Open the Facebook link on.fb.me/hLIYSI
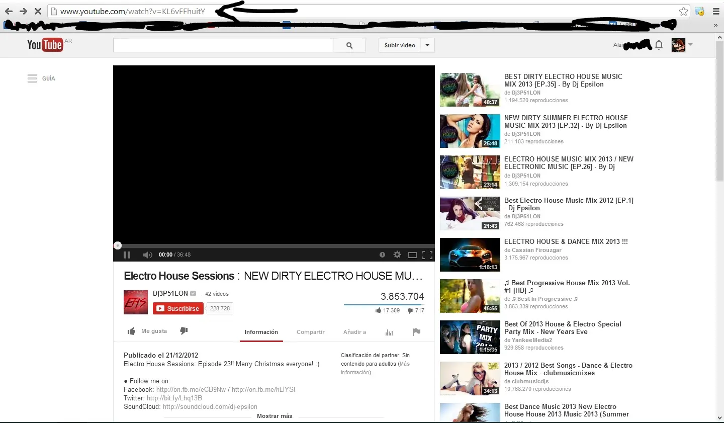 [x=263, y=389]
